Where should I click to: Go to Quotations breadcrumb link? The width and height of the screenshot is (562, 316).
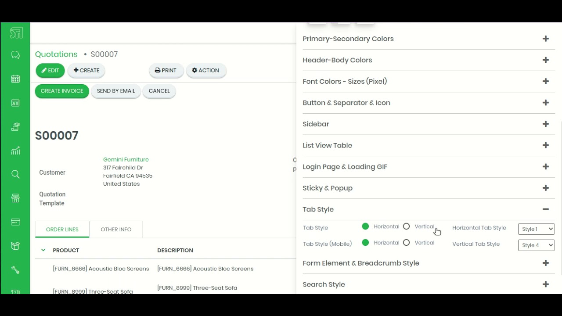tap(56, 54)
